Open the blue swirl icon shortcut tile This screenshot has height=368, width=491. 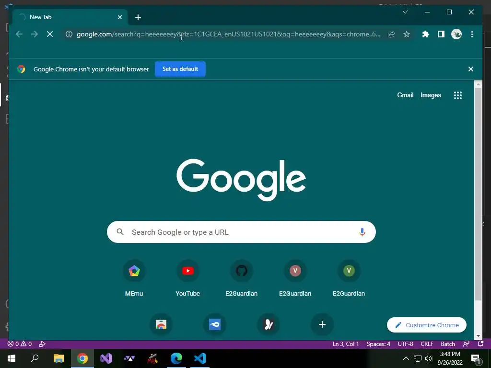tap(214, 324)
